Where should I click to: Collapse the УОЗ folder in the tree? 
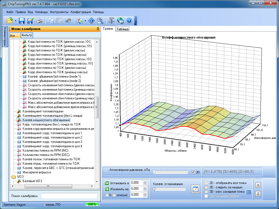coord(14,177)
